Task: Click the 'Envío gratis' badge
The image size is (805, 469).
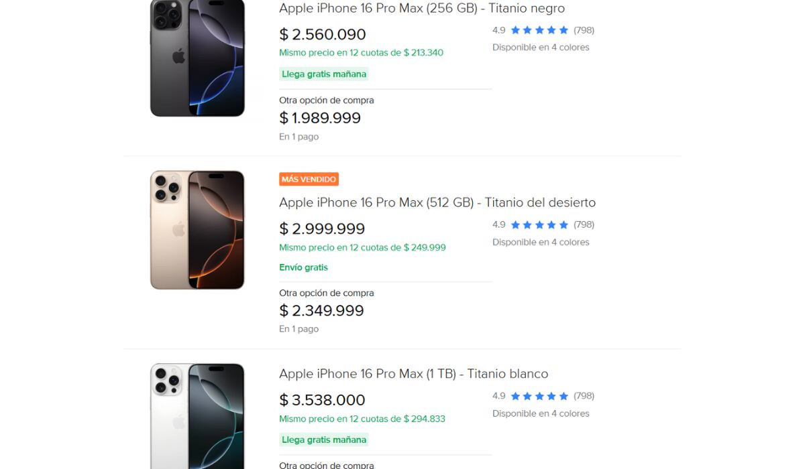Action: (x=303, y=267)
